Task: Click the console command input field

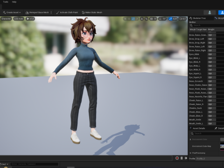Action: click(34, 164)
